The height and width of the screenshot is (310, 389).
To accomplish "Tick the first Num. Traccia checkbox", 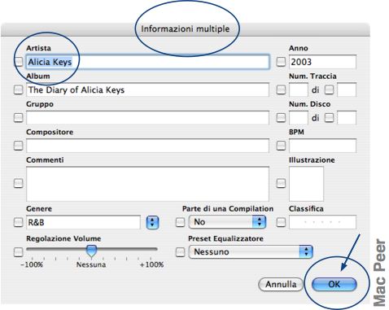I will (x=281, y=90).
